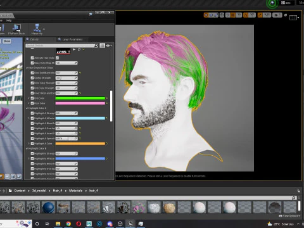Collapse the Highlight Color A section

pos(27,108)
